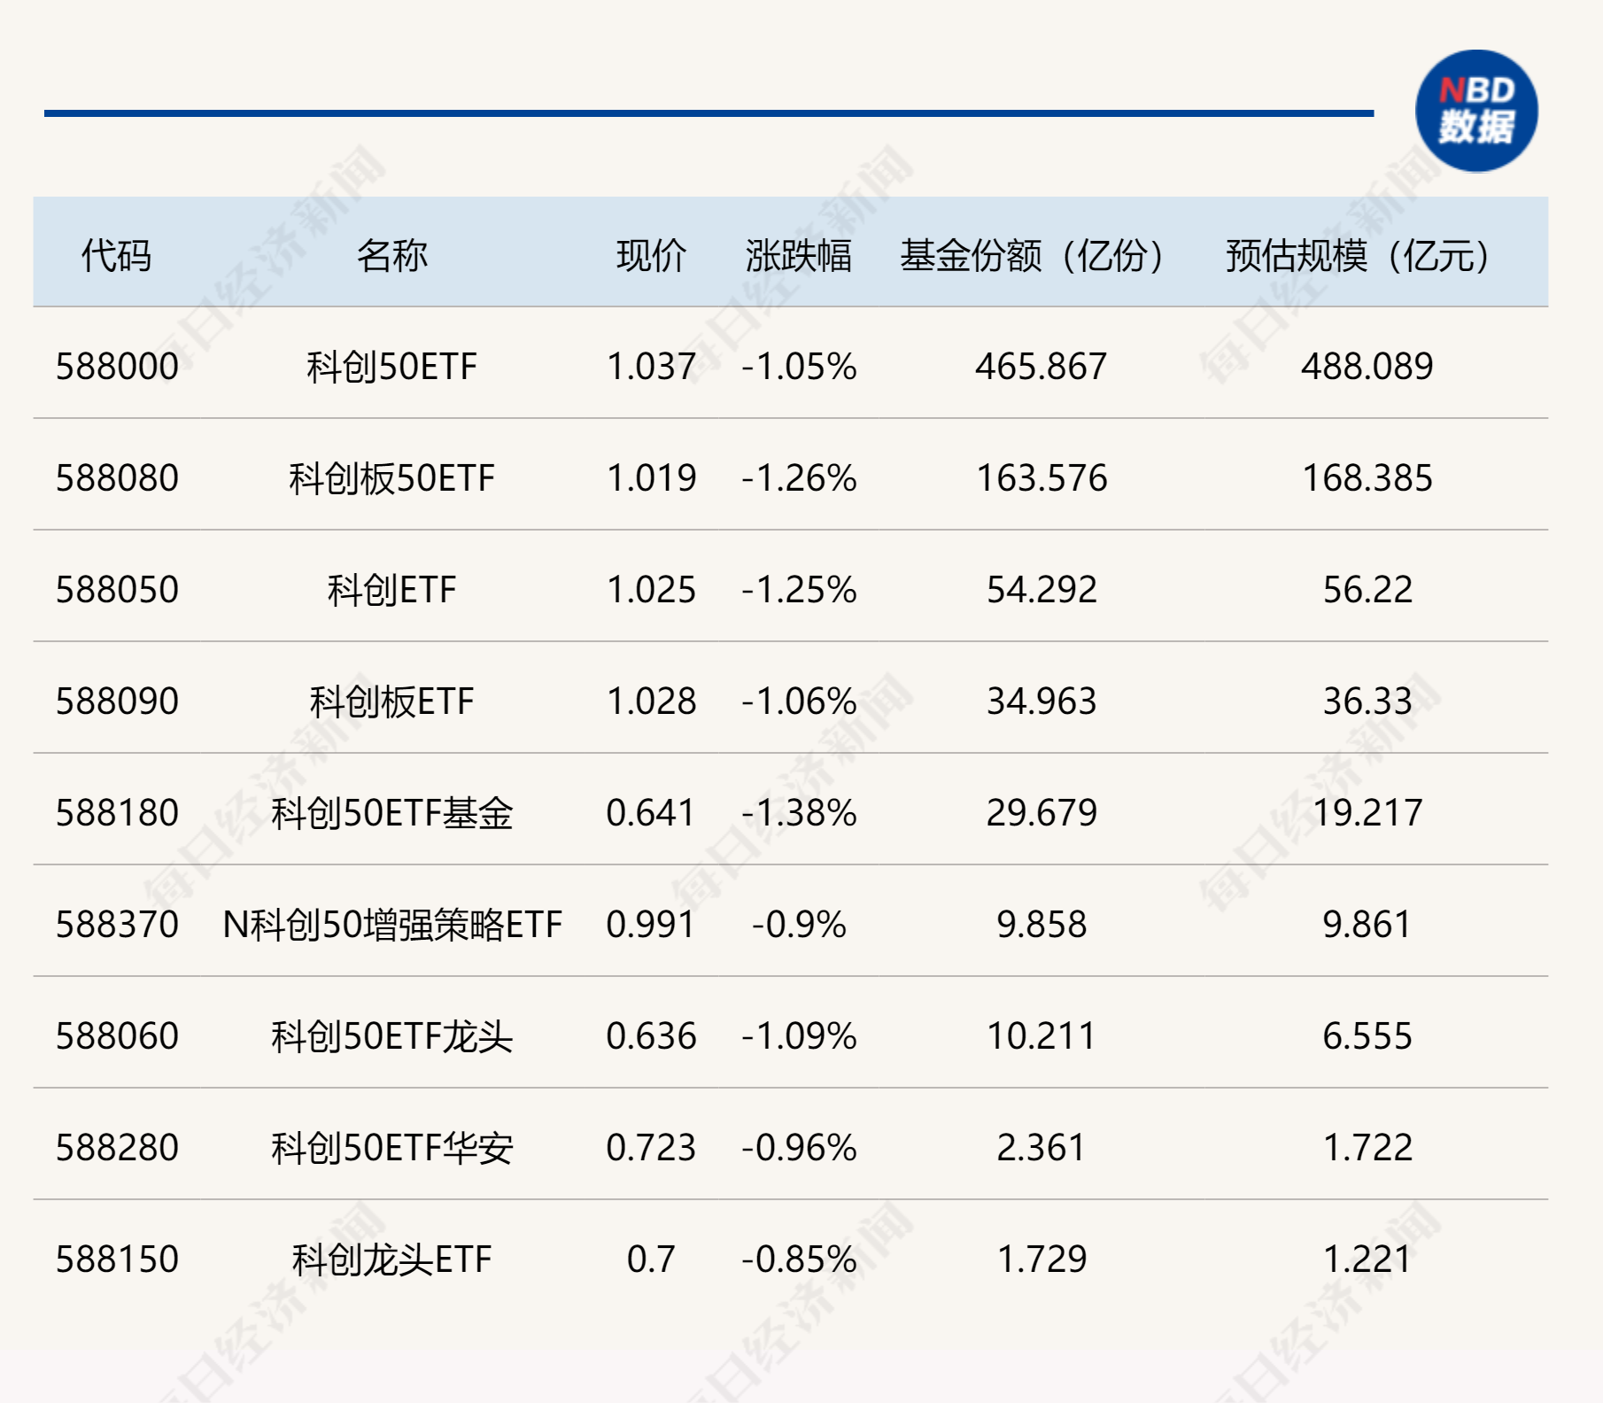Screen dimensions: 1603x1403
Task: Click the NBD数据 logo badge
Action: tap(1476, 111)
